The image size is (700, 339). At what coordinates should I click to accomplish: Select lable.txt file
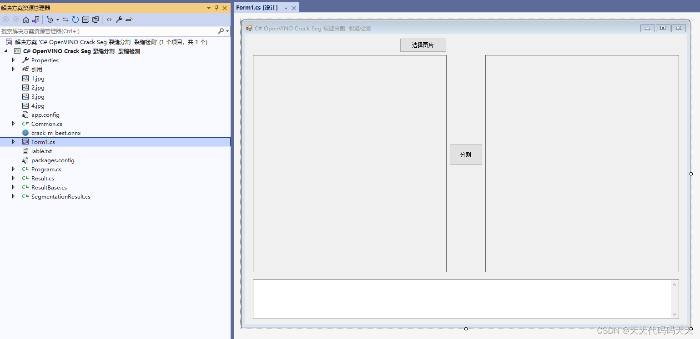41,151
